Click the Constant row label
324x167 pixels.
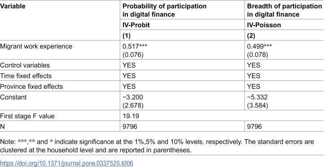coord(13,97)
